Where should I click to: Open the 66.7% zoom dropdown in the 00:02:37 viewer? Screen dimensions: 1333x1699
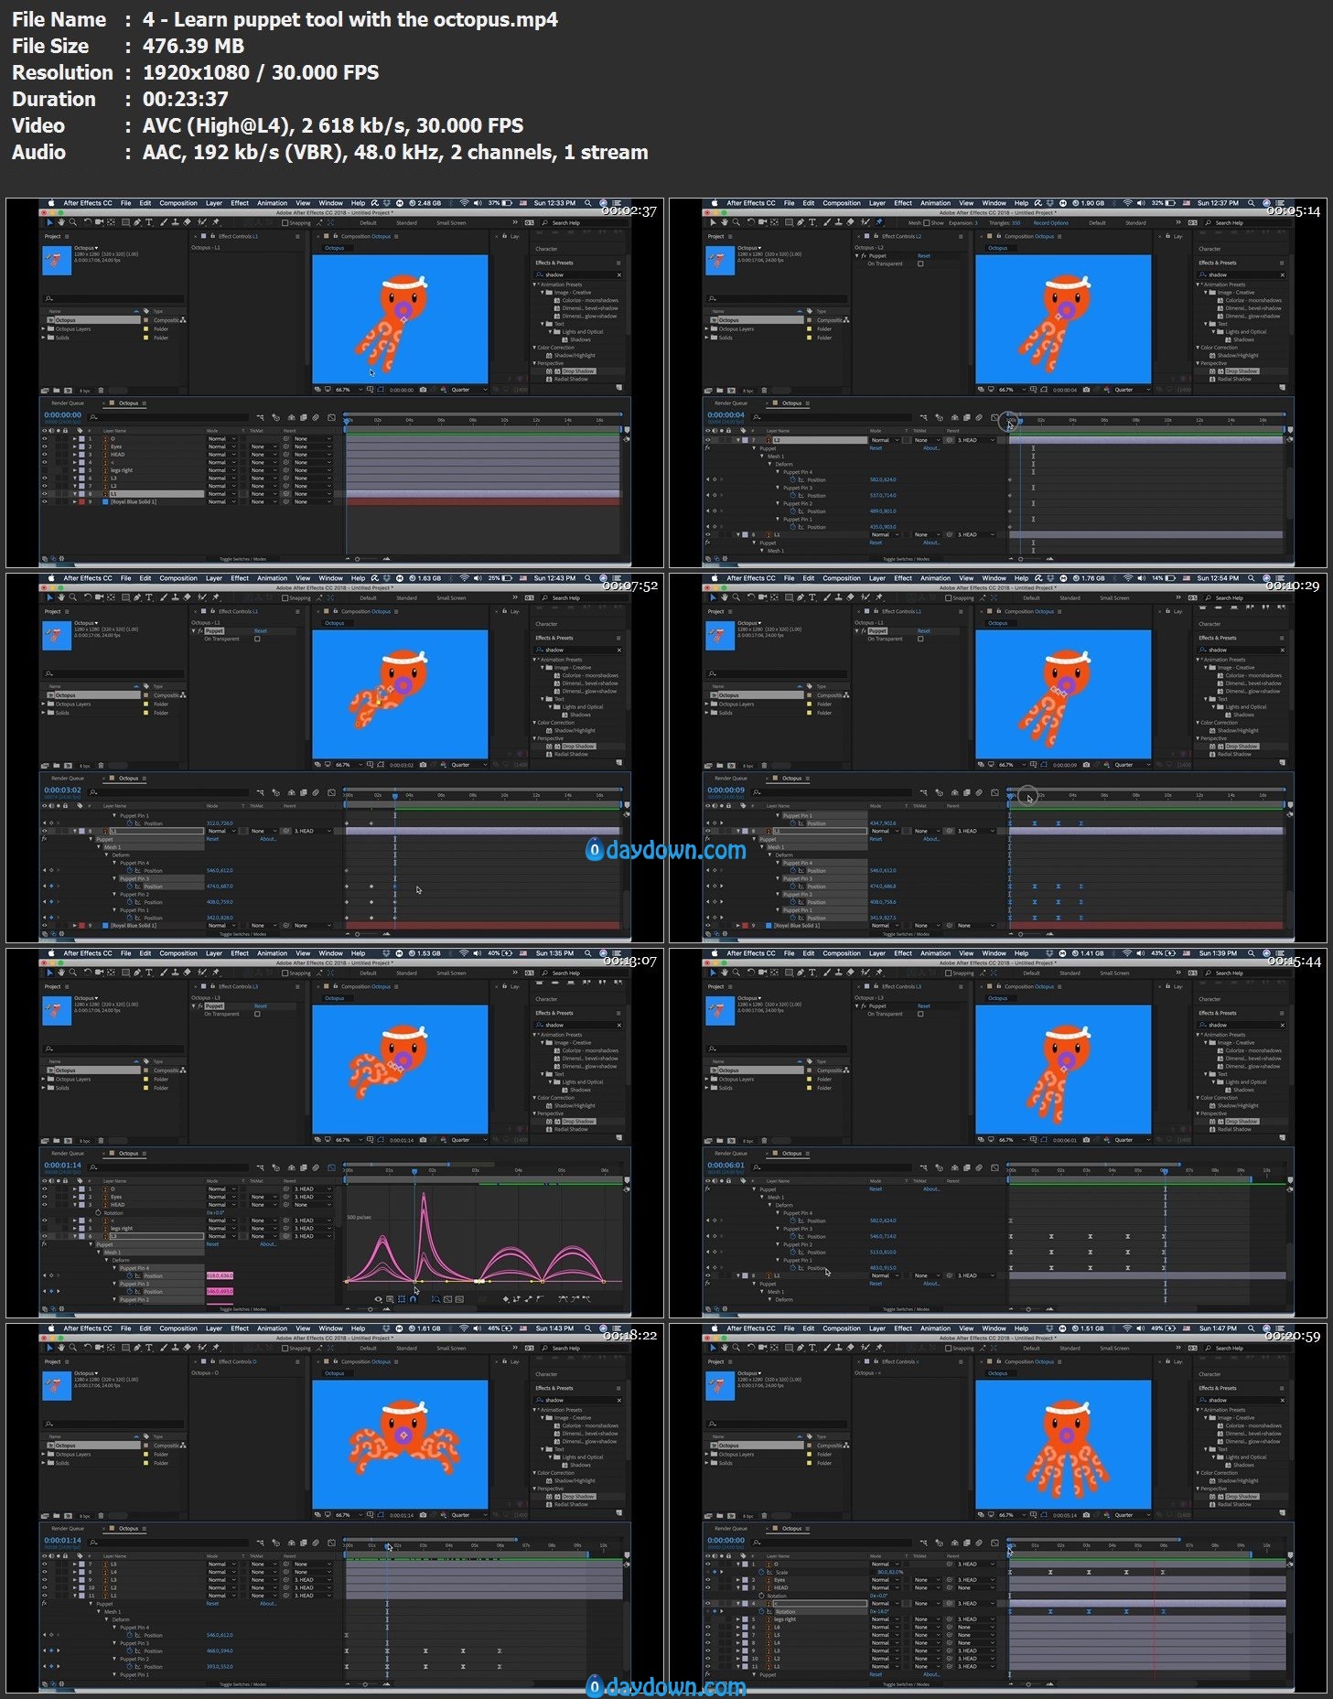pyautogui.click(x=349, y=390)
